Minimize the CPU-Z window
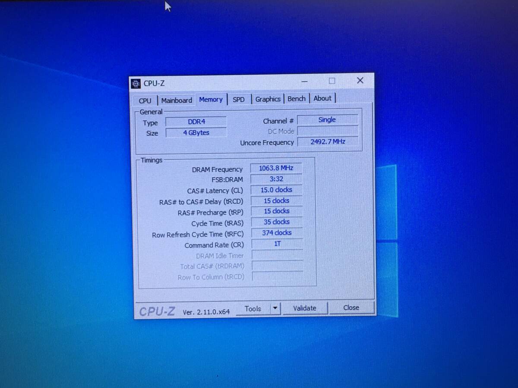 pyautogui.click(x=305, y=81)
